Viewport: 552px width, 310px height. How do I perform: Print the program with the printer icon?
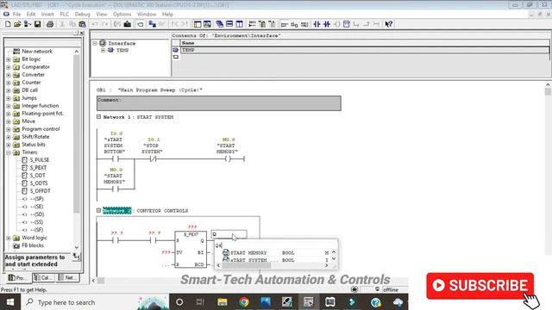coord(50,24)
